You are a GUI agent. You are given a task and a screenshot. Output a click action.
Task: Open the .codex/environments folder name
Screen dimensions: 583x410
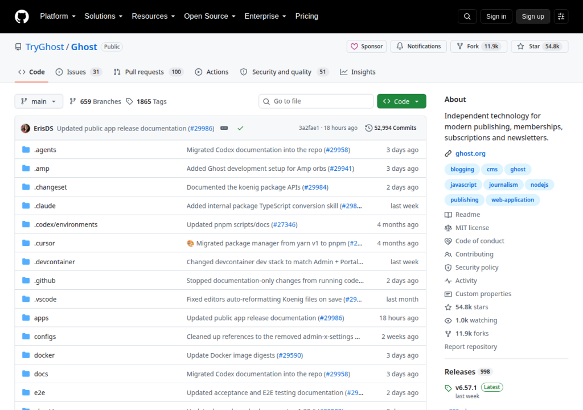coord(66,224)
